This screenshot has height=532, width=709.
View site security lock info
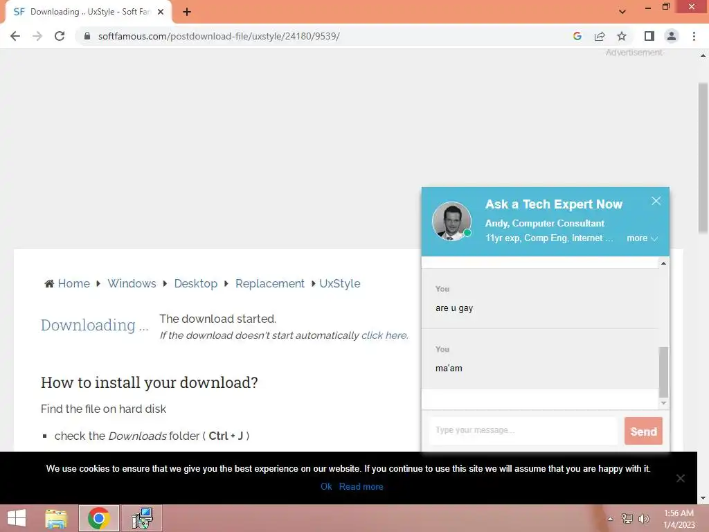(87, 36)
